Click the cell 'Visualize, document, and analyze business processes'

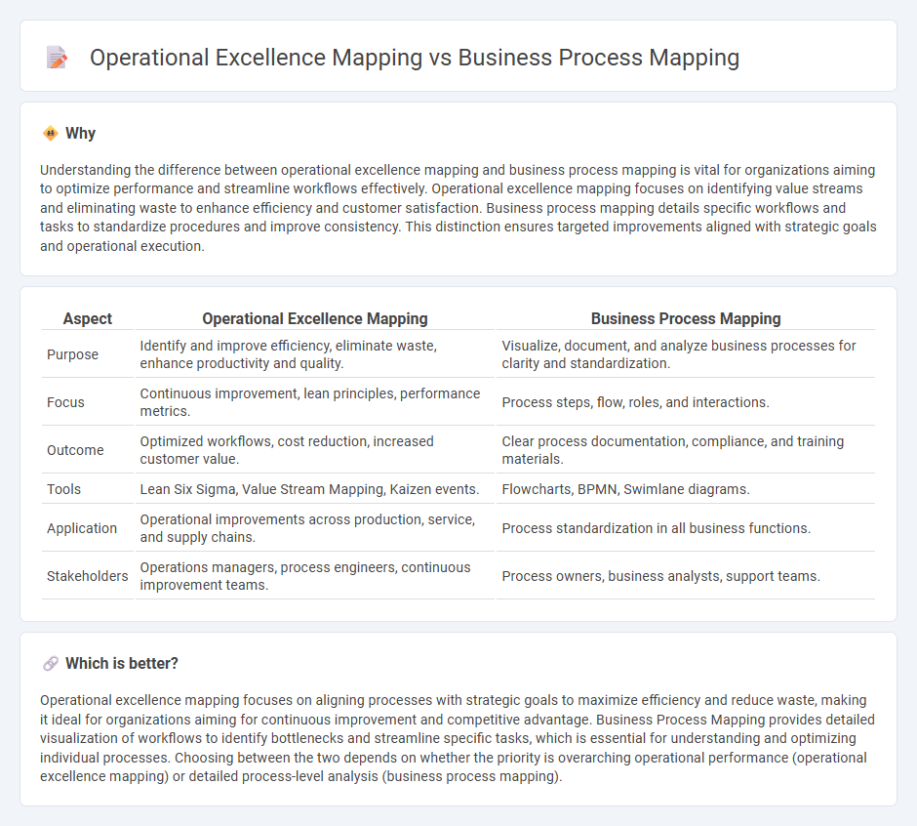click(x=686, y=354)
